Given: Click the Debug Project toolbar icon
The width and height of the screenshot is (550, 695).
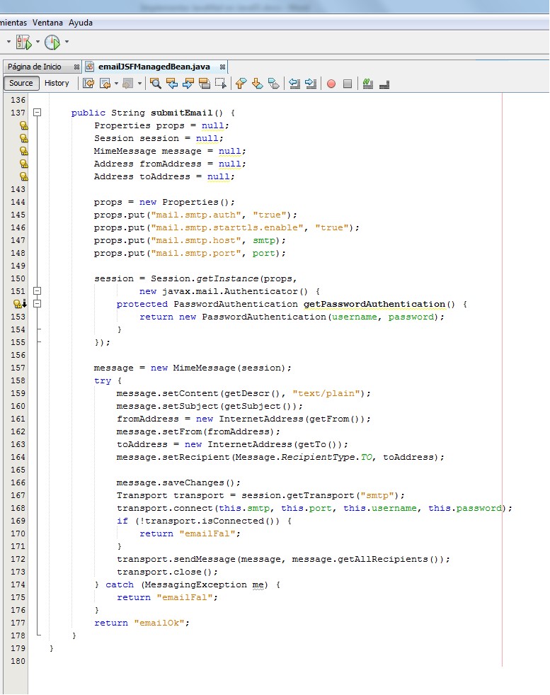Looking at the screenshot, I should (24, 42).
